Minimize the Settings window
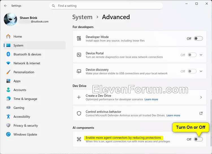212x154 pixels. click(187, 4)
